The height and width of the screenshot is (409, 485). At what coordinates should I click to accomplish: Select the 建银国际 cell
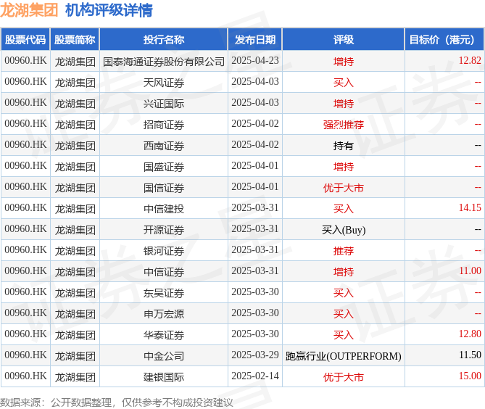164,377
